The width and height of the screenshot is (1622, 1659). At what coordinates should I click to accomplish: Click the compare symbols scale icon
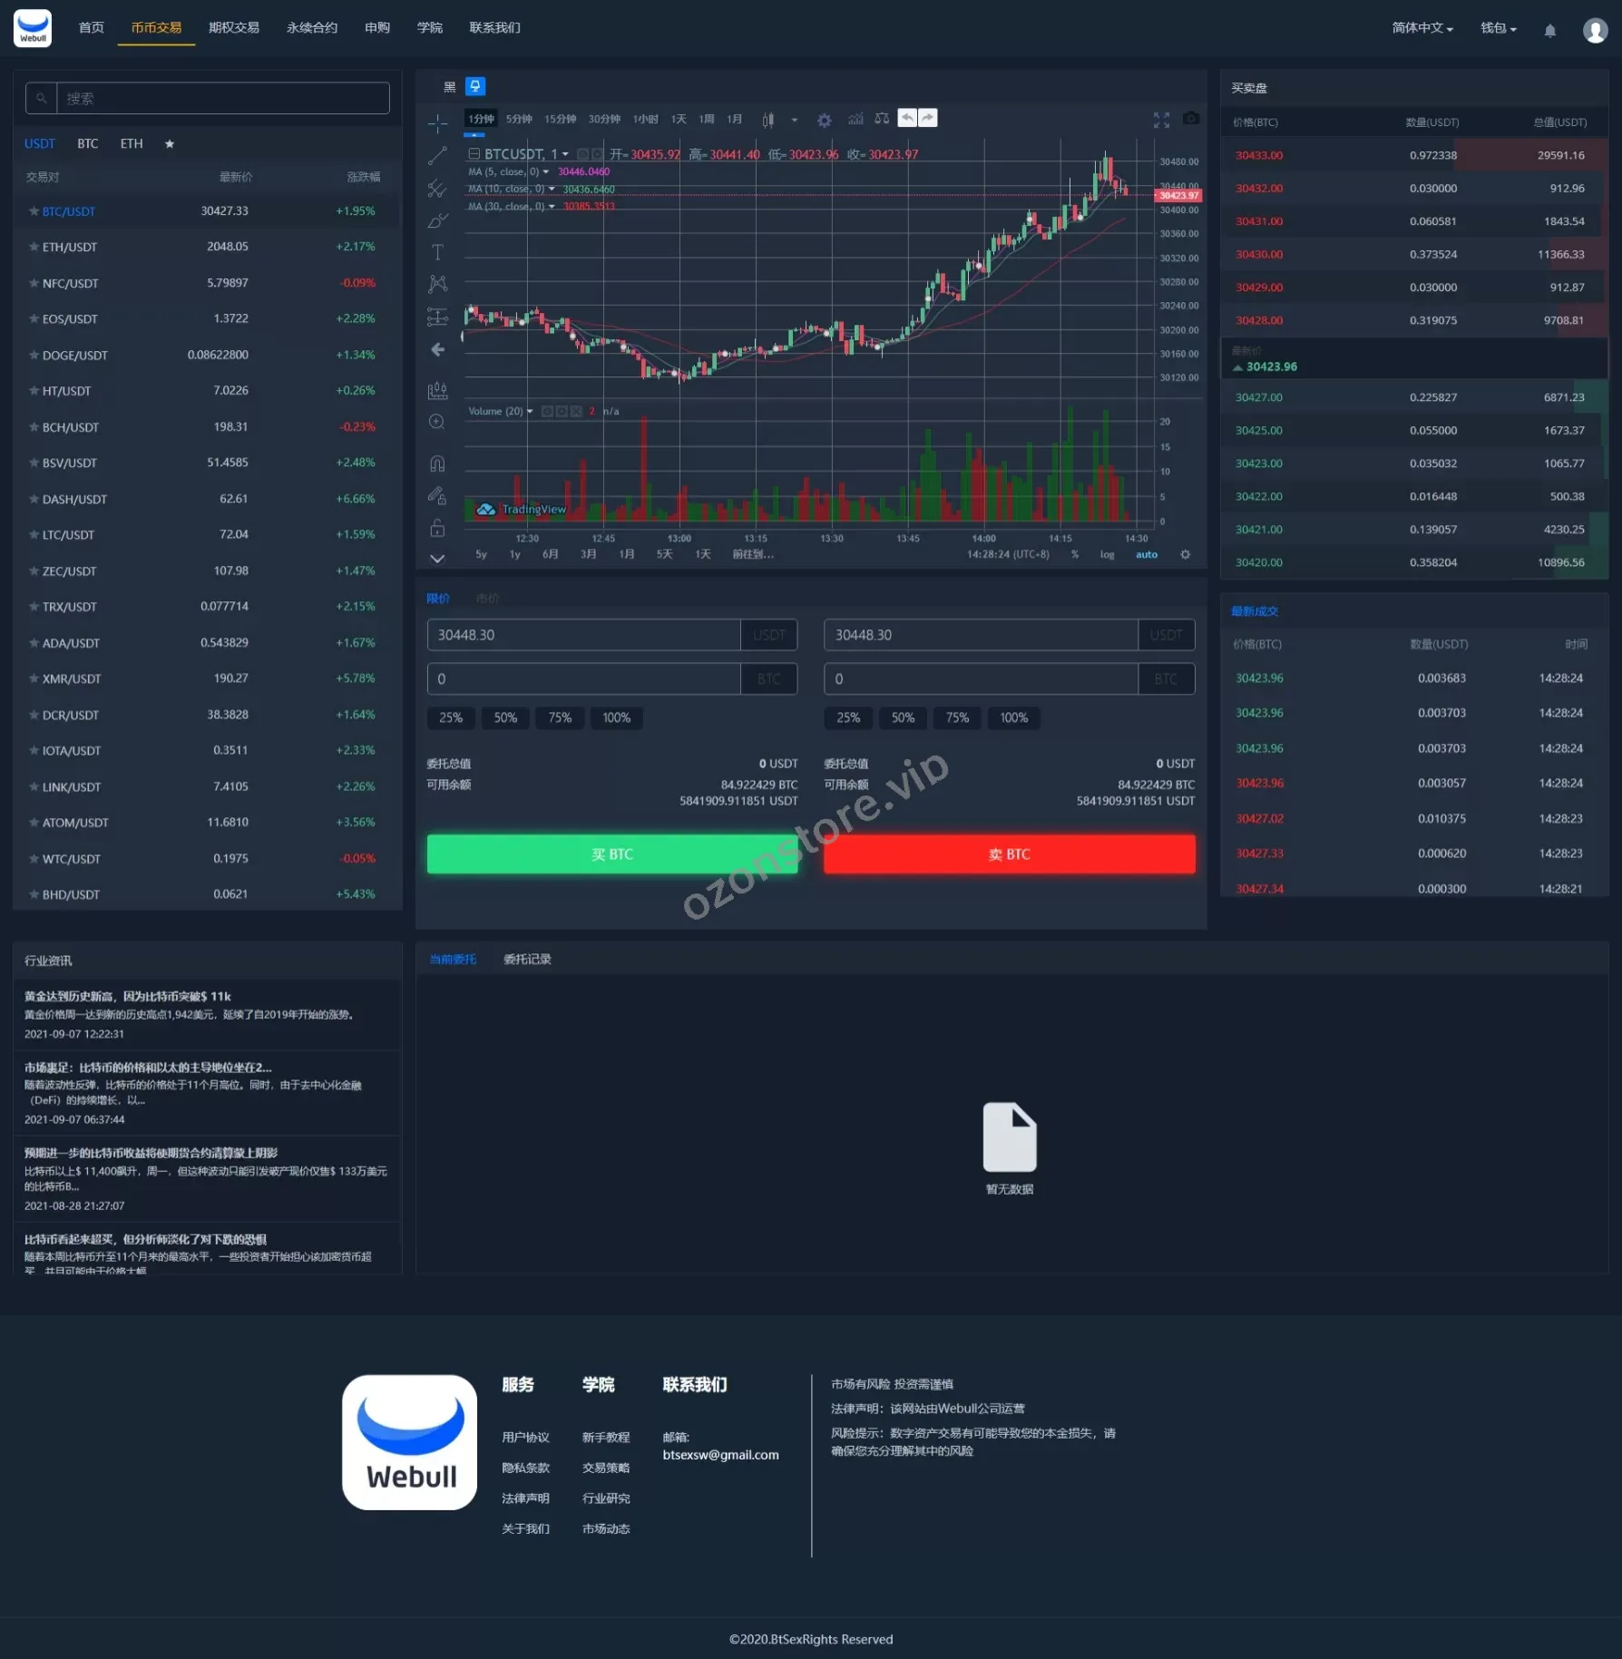tap(882, 119)
